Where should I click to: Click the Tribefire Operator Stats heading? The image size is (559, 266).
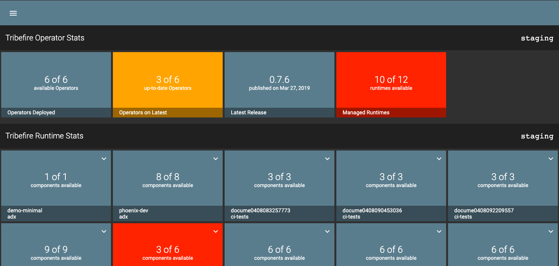[45, 38]
